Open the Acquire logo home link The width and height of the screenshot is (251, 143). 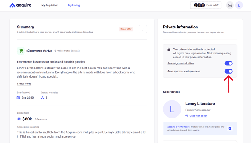pyautogui.click(x=20, y=5)
